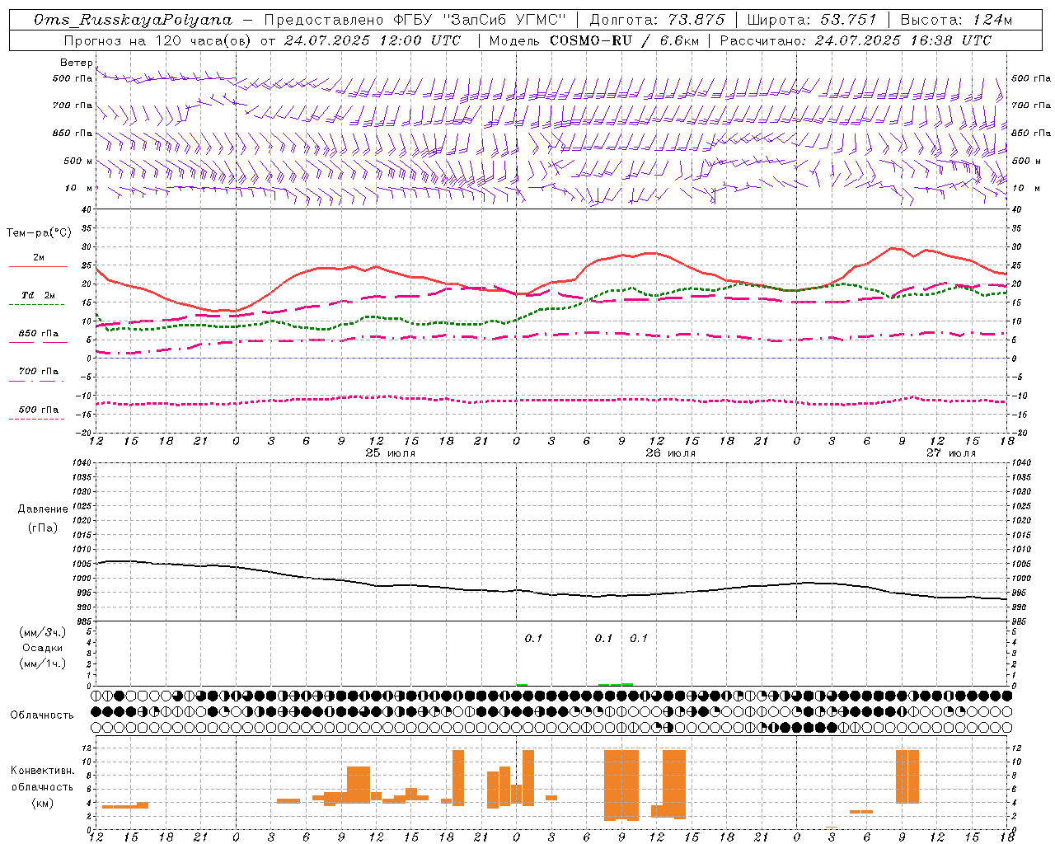This screenshot has height=844, width=1055.
Task: Click the (мм/1ч.) precipitation unit label
Action: click(43, 663)
